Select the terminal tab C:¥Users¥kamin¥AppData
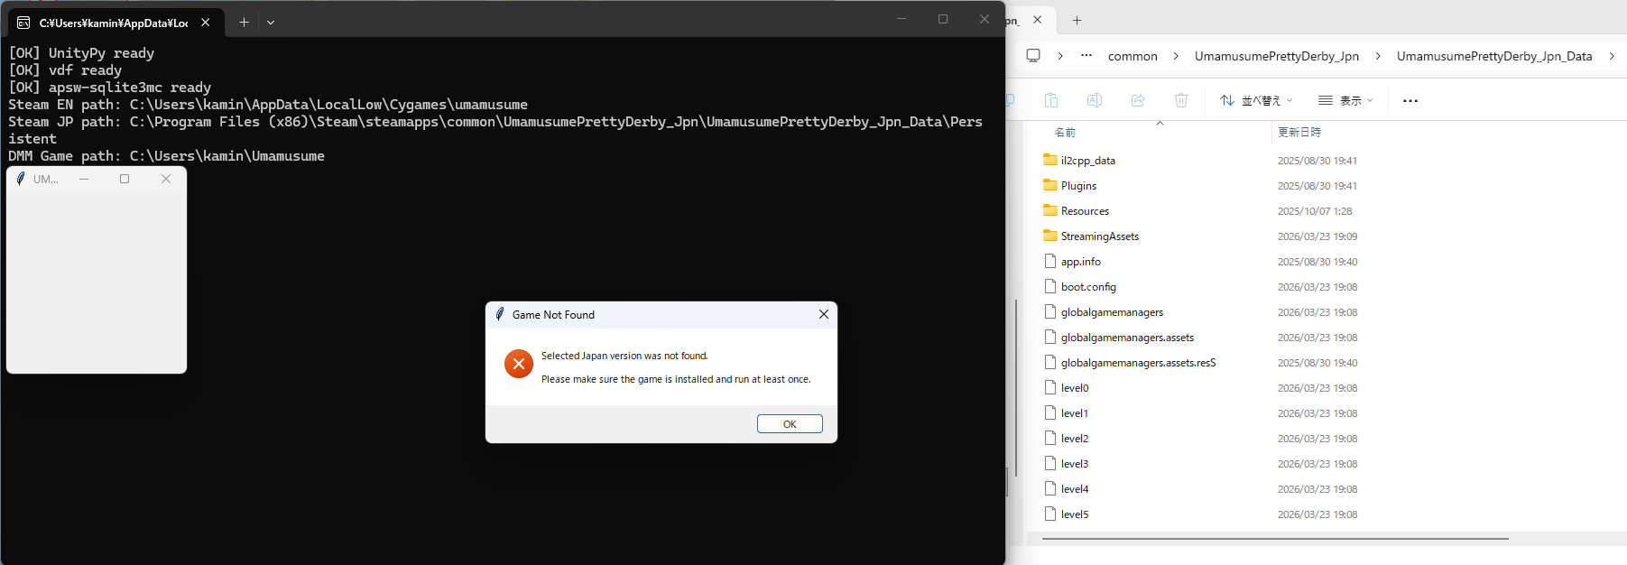 [114, 23]
